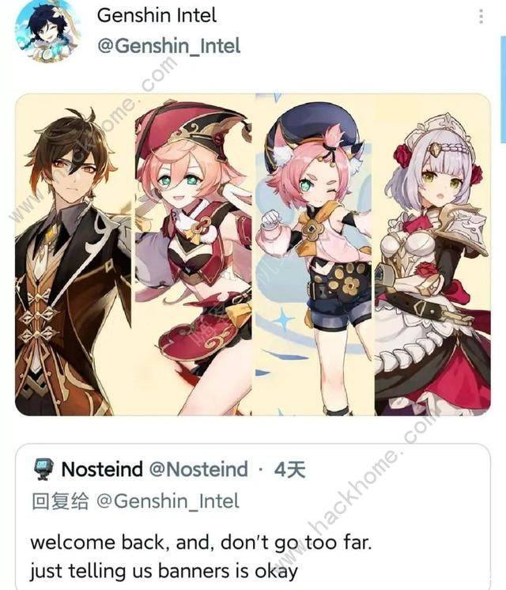Click the 回复给 reply label
Viewport: 506px width, 590px height.
coord(60,501)
